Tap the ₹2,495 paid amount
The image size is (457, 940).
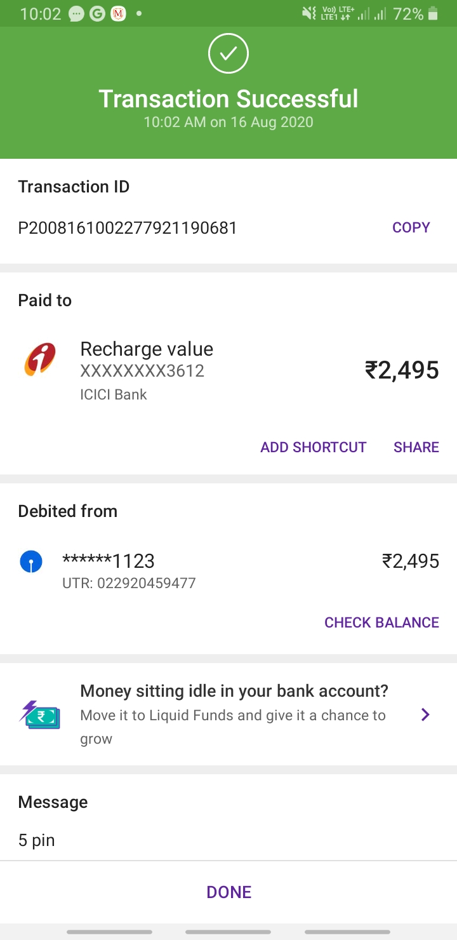point(402,370)
